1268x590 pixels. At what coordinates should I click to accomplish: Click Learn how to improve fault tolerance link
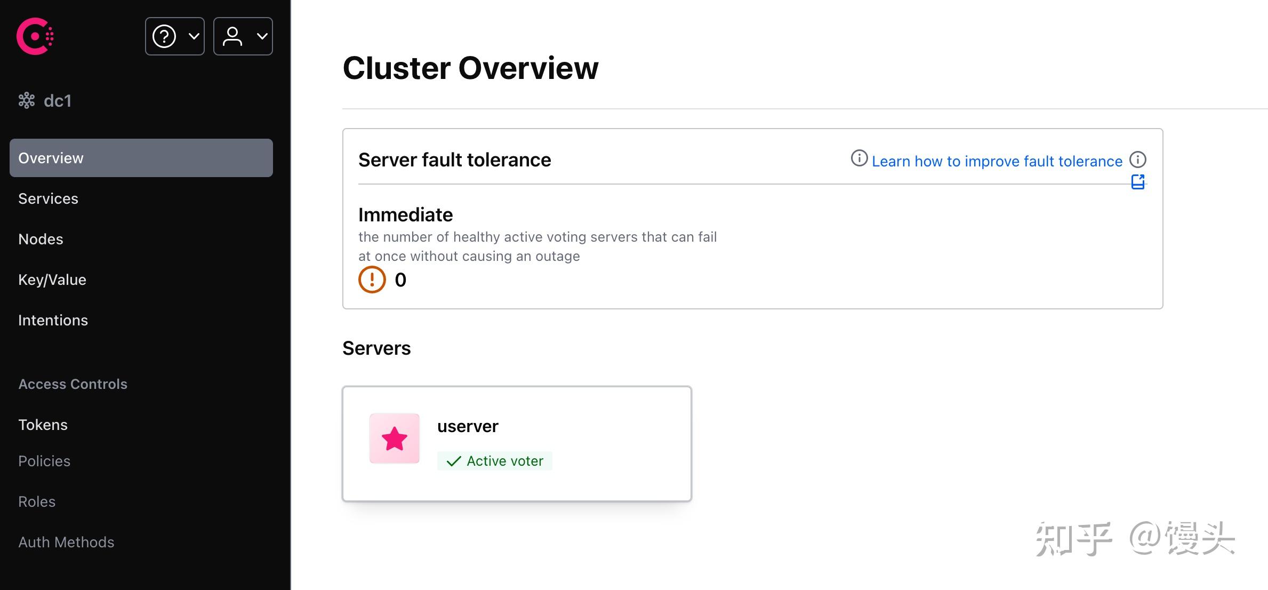[x=997, y=161]
